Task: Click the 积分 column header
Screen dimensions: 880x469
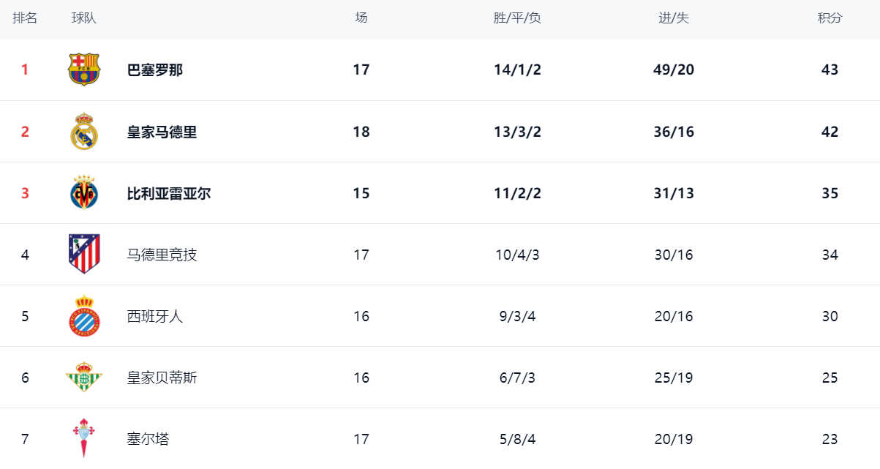Action: (x=830, y=18)
